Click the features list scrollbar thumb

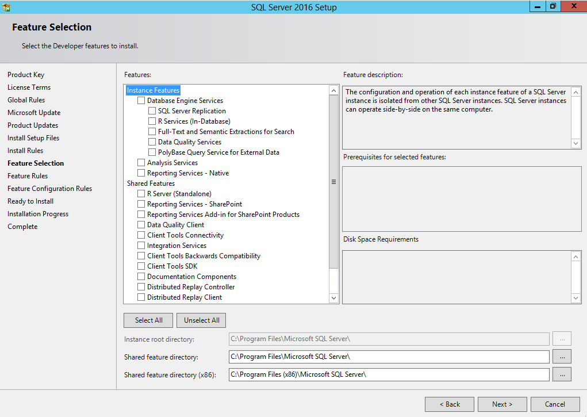point(333,182)
